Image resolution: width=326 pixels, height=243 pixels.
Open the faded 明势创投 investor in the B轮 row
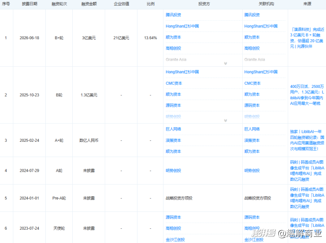[173, 116]
